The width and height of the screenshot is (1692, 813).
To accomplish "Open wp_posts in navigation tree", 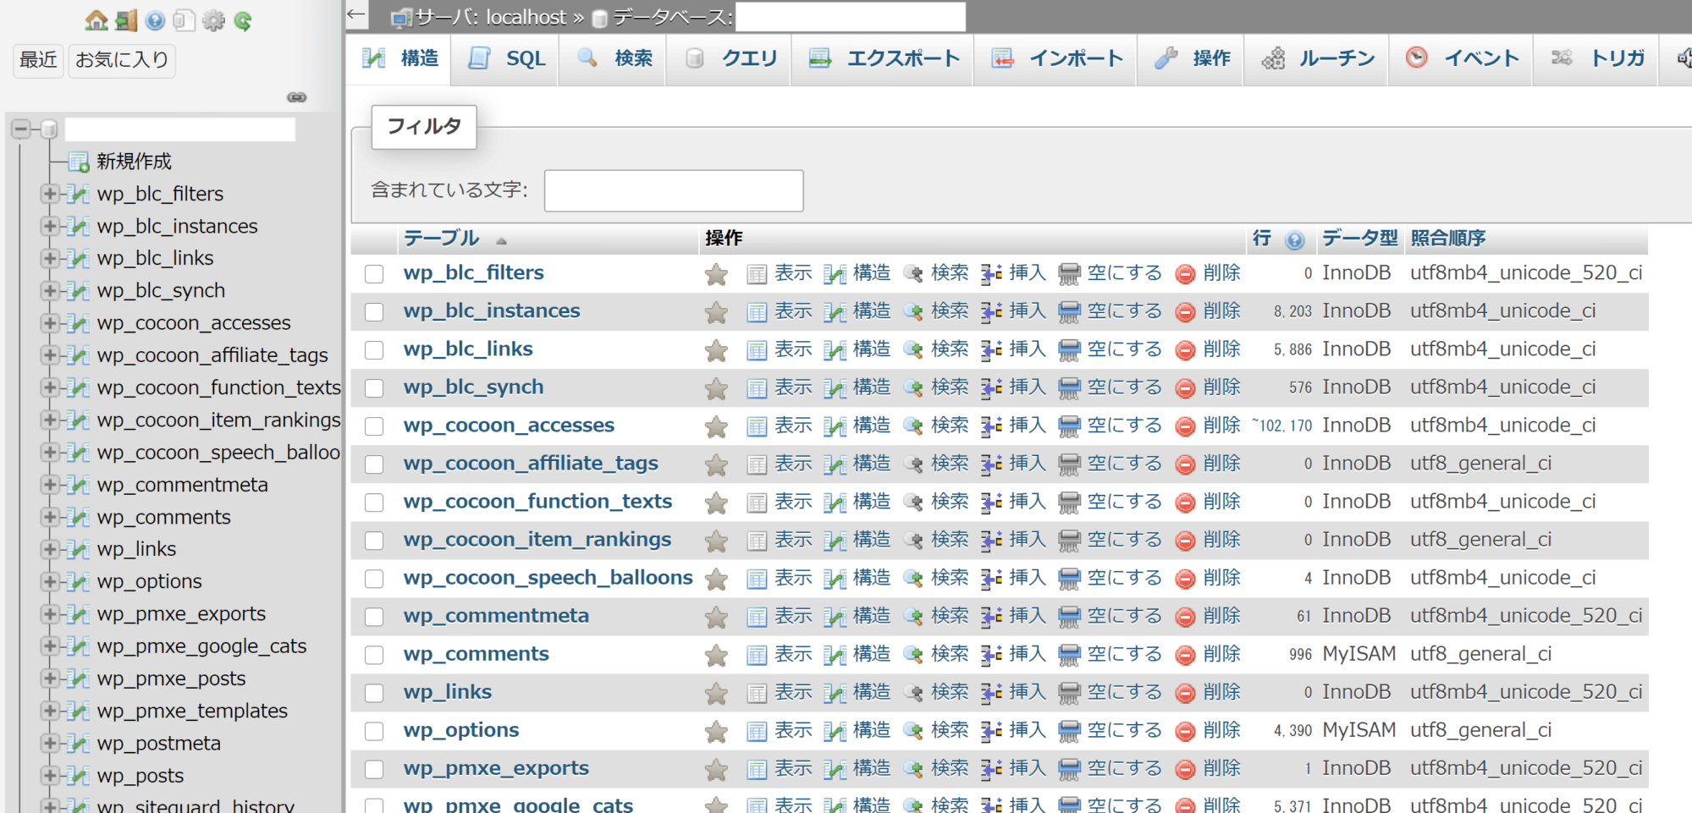I will coord(140,776).
